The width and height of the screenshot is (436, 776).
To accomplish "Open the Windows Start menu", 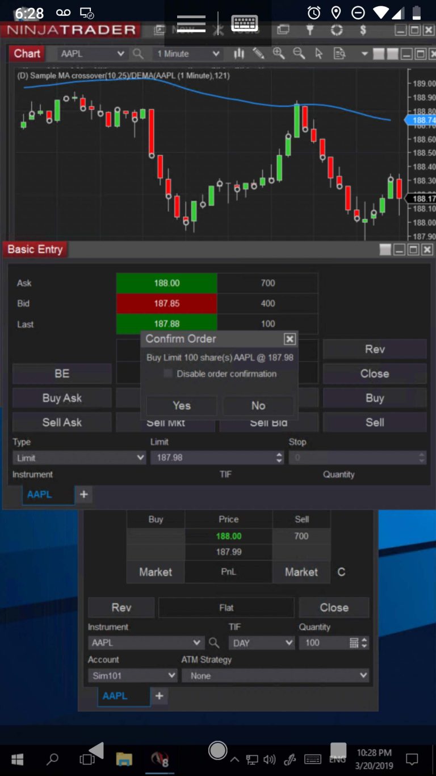I will tap(17, 759).
